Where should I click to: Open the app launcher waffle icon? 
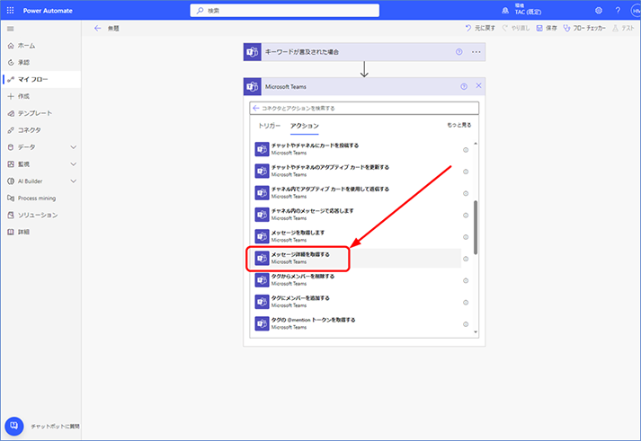pyautogui.click(x=10, y=11)
